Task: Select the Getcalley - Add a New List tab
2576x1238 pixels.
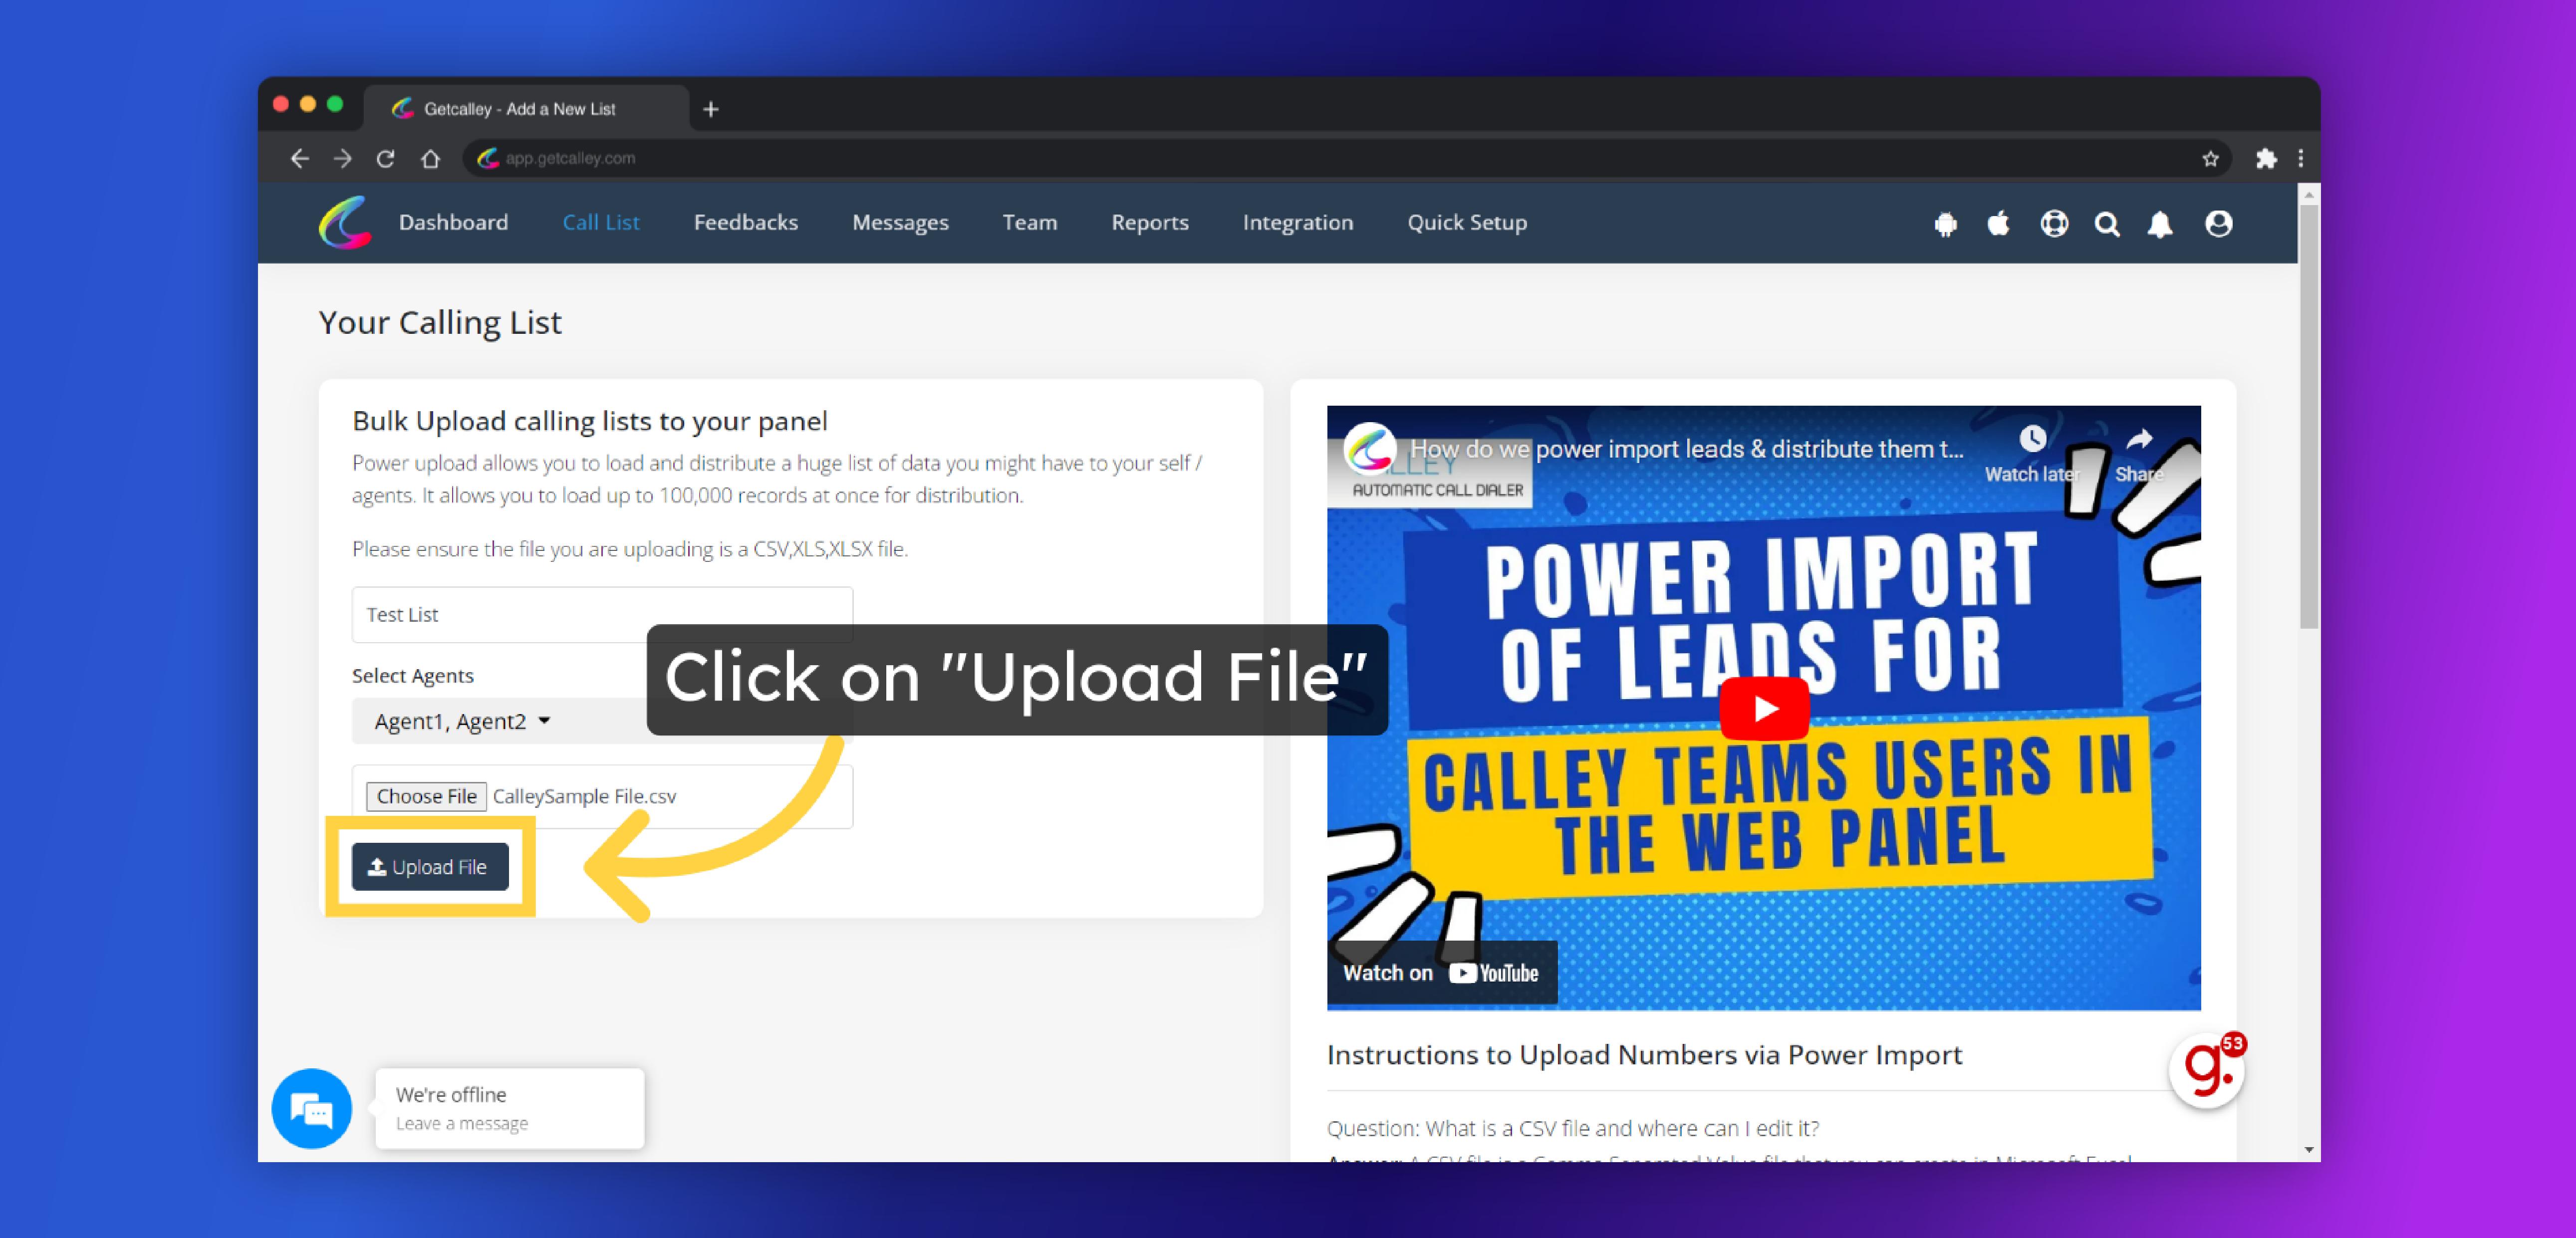Action: point(526,109)
